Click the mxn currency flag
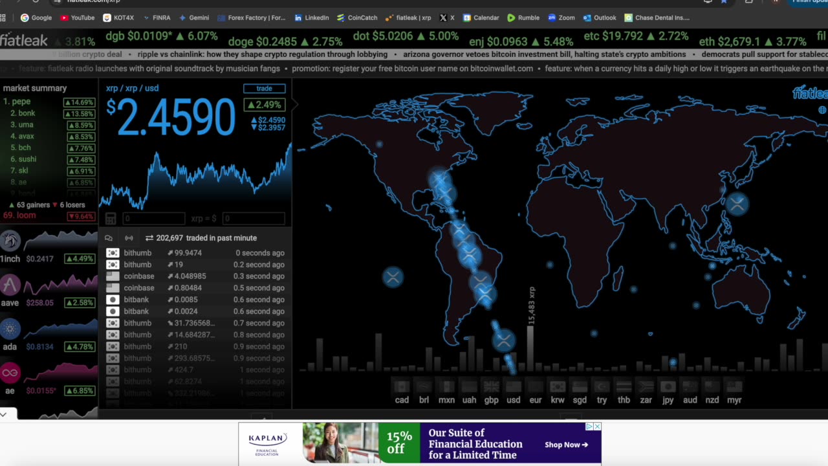The height and width of the screenshot is (466, 828). click(446, 386)
